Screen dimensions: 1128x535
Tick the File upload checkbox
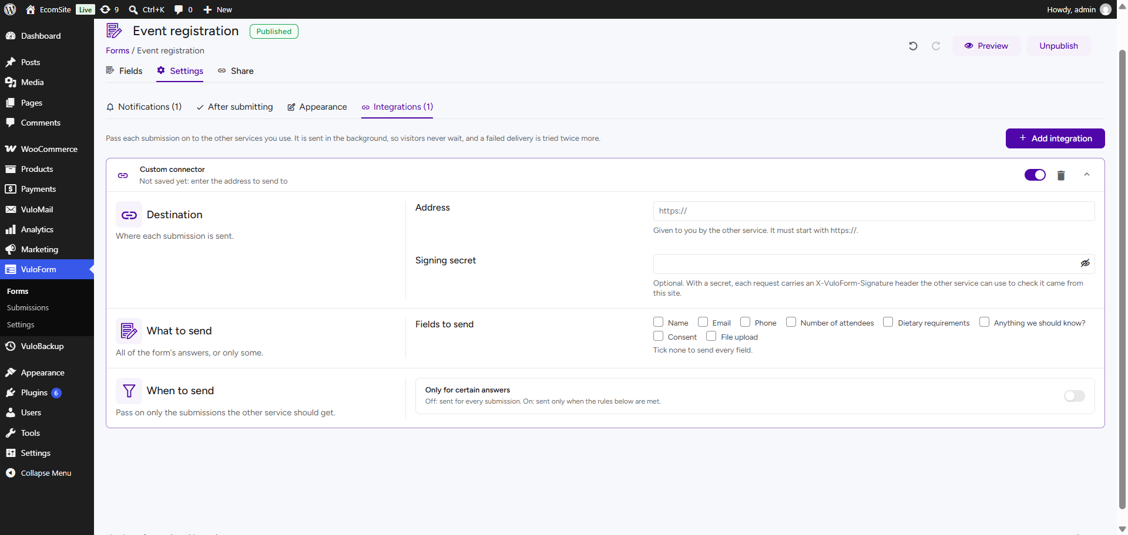711,336
